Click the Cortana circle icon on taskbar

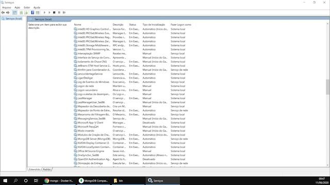tap(26, 180)
